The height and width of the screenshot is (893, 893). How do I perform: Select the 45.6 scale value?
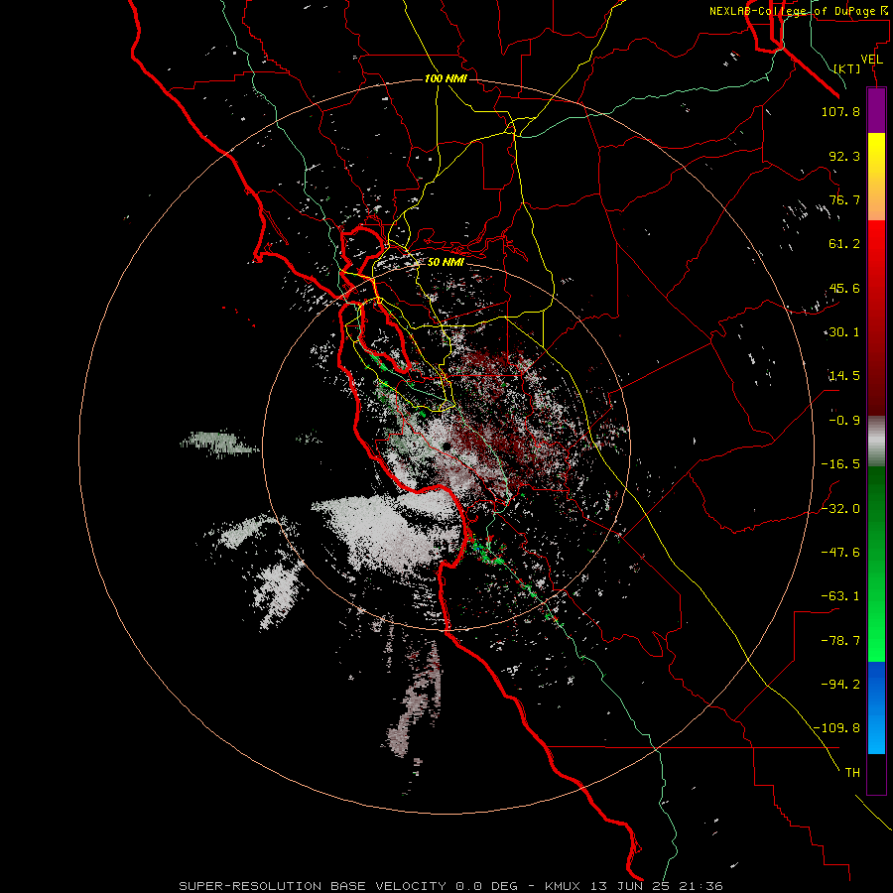844,288
